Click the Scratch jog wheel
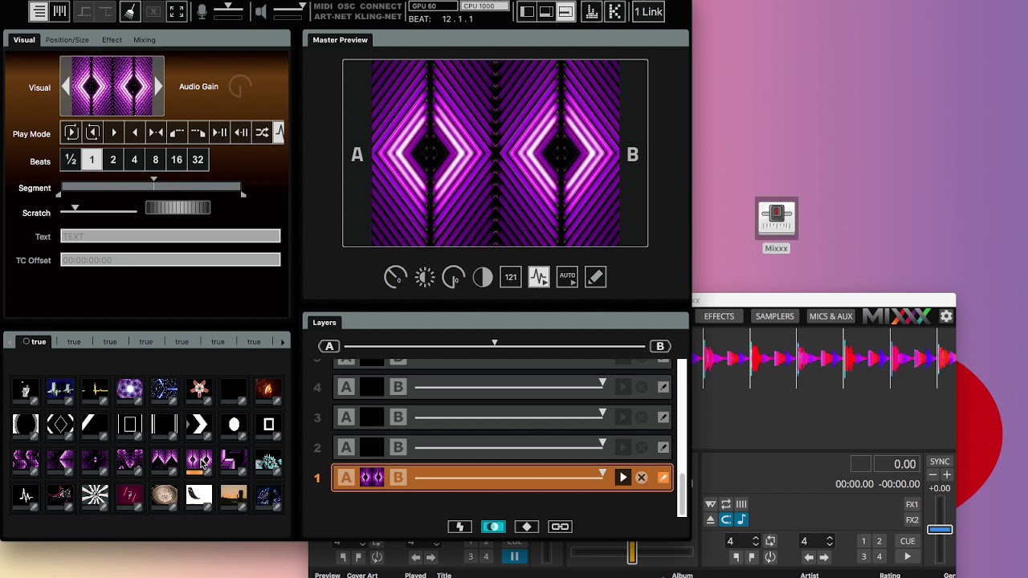This screenshot has width=1028, height=578. (177, 209)
